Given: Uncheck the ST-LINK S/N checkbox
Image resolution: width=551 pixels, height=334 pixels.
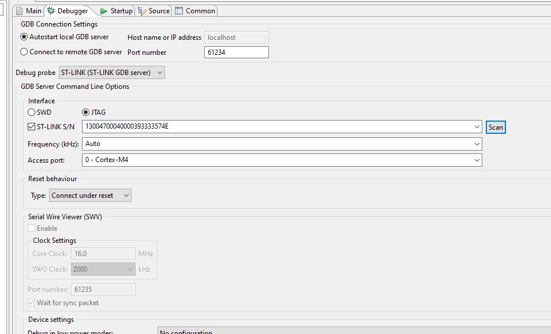Looking at the screenshot, I should (31, 127).
